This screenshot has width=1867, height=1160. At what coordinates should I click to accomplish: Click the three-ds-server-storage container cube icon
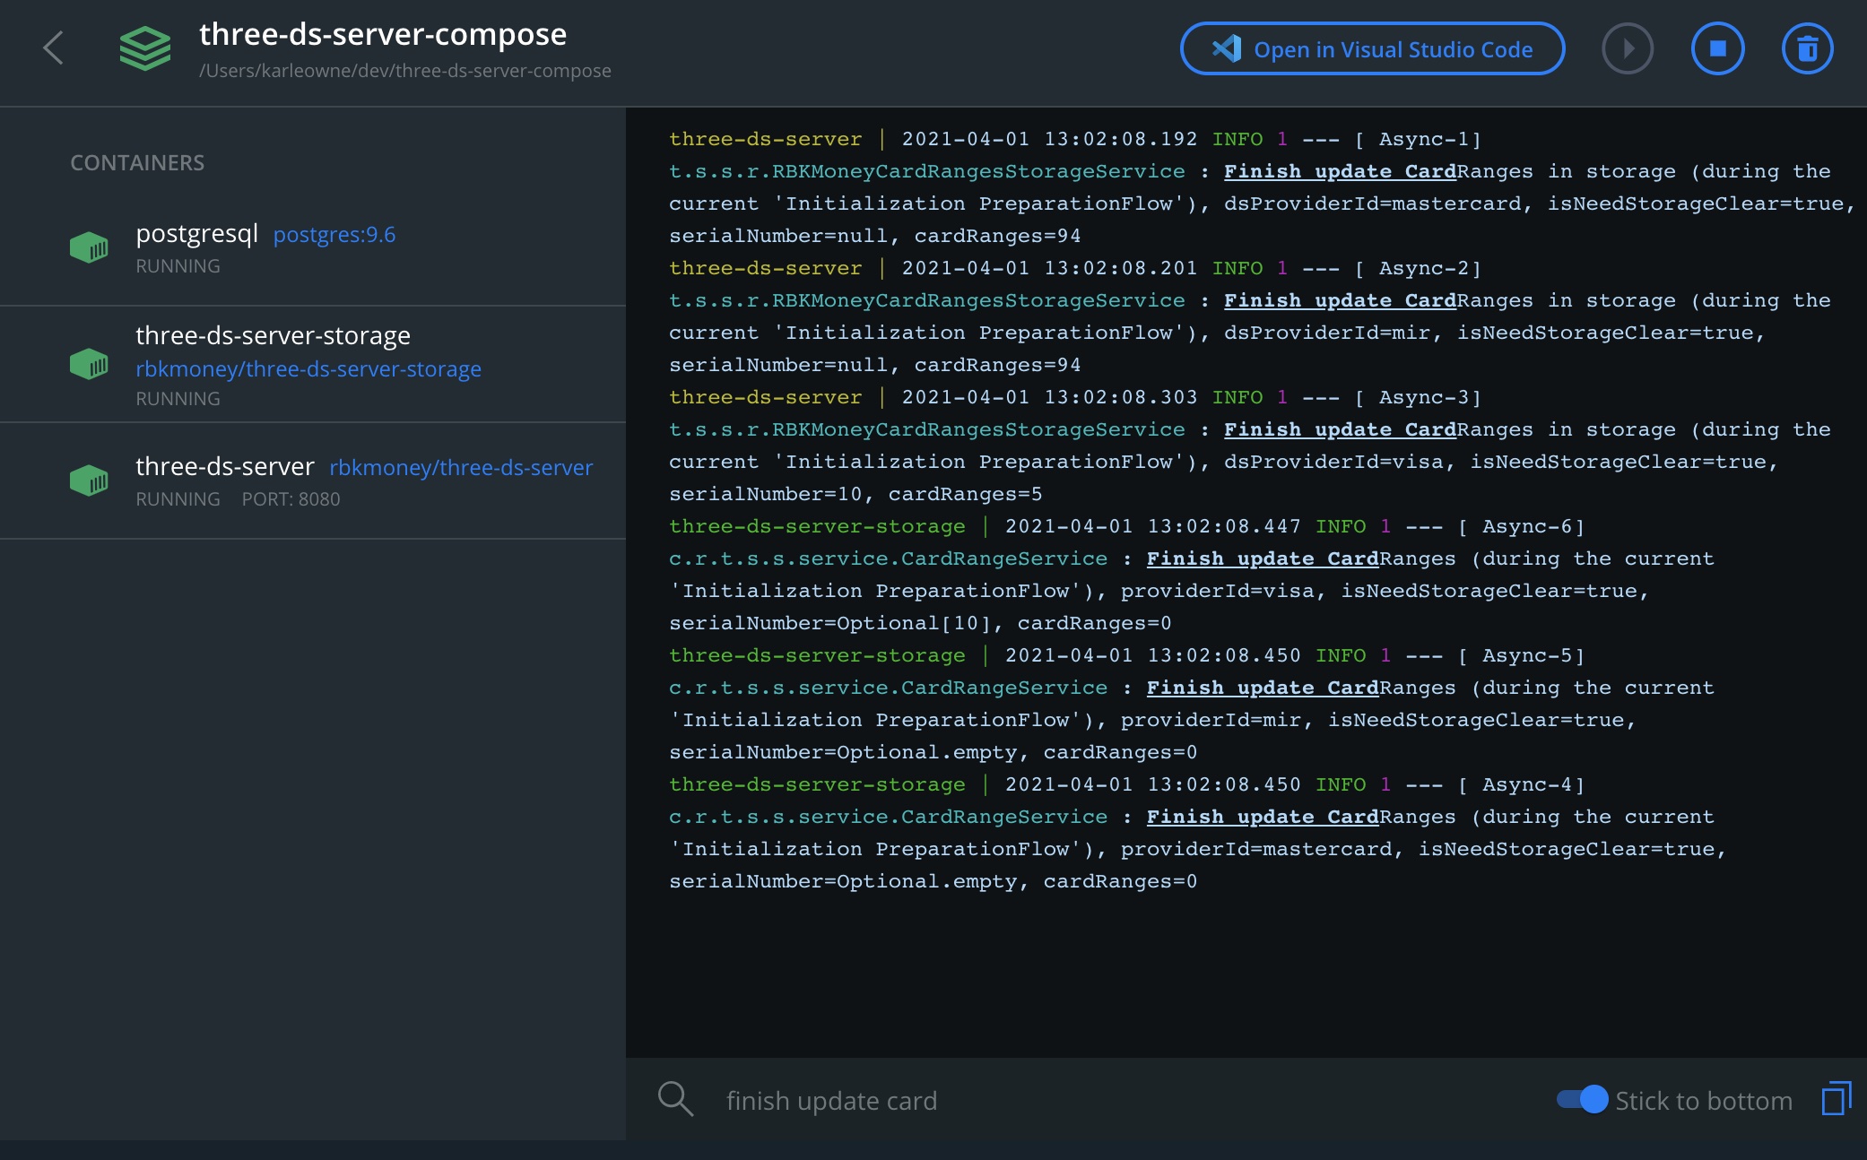pyautogui.click(x=89, y=364)
